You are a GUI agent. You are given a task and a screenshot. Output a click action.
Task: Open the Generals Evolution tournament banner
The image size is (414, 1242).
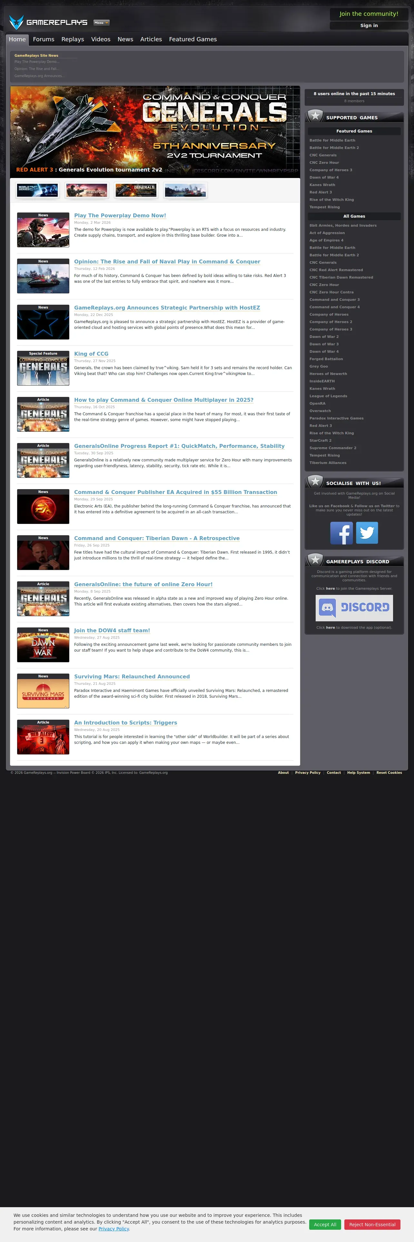[155, 132]
